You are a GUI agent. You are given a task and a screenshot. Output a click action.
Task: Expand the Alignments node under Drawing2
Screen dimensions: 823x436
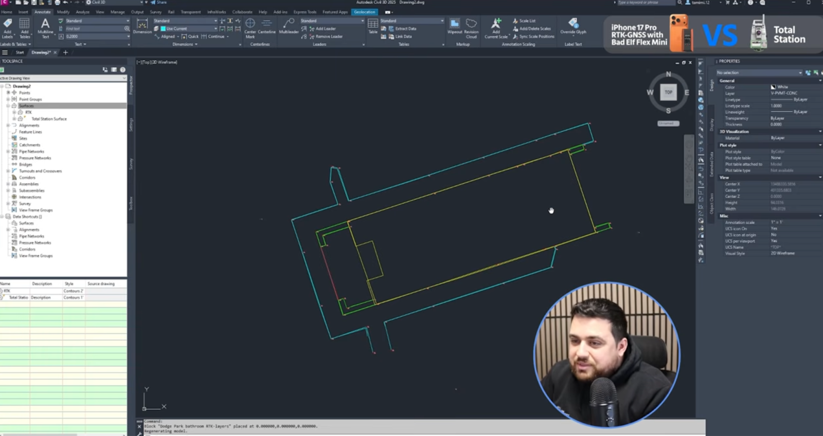(x=8, y=125)
